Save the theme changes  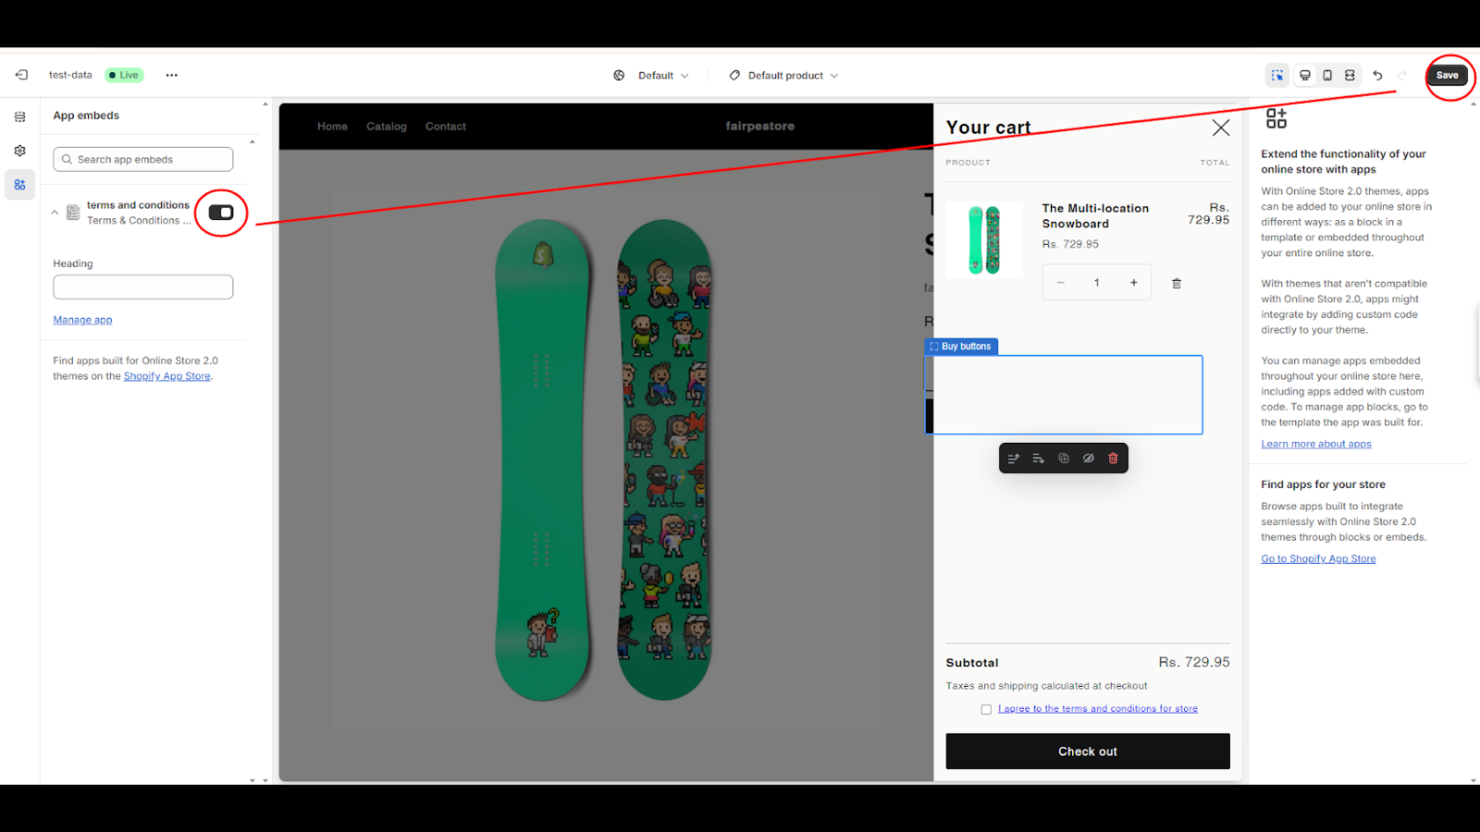[1447, 75]
